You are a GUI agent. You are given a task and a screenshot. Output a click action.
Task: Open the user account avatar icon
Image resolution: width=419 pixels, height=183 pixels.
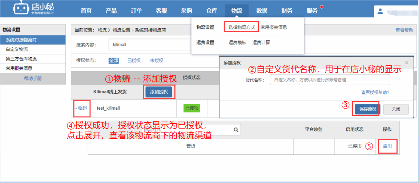tap(380, 11)
